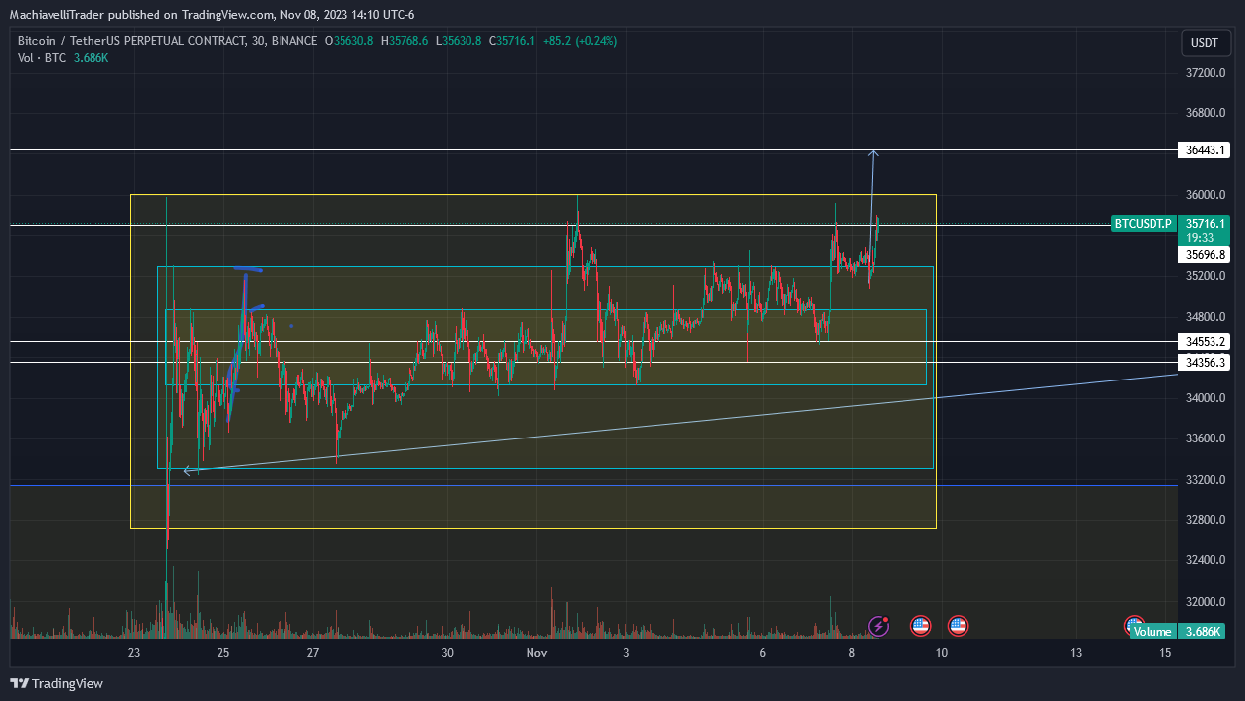Click the 36800.0 label on the price axis
The height and width of the screenshot is (701, 1245).
tap(1206, 113)
